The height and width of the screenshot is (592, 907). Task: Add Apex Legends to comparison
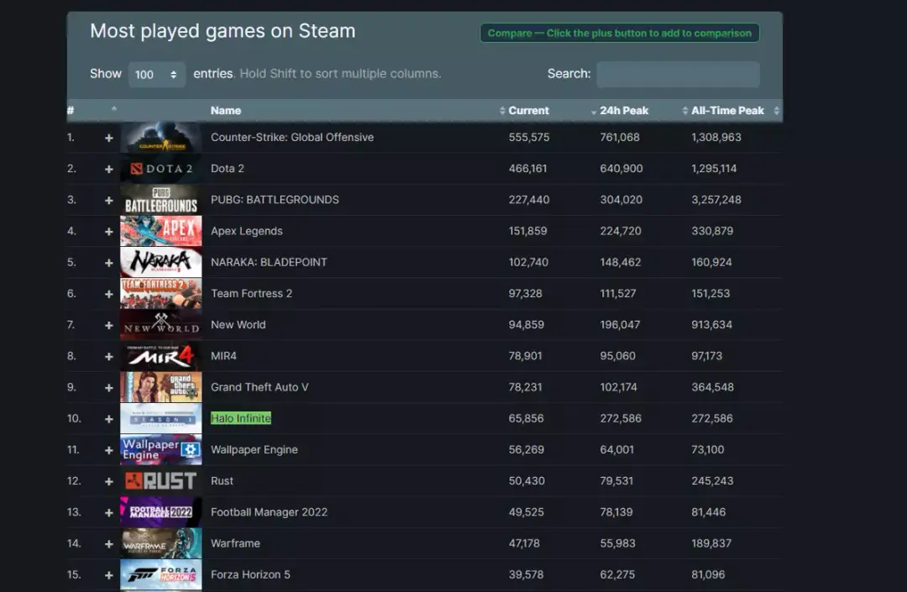coord(108,231)
